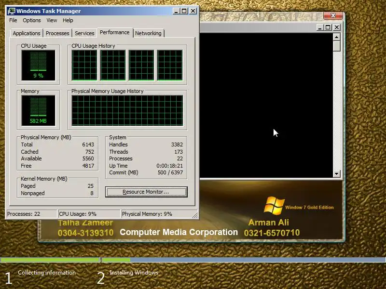Maximize the Windows Task Manager window

(x=184, y=11)
